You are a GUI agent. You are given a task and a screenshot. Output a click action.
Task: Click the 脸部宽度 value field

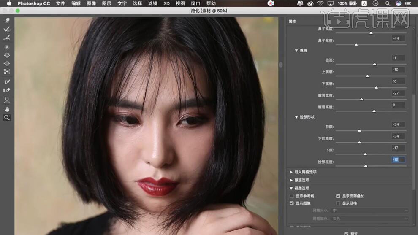(x=398, y=159)
